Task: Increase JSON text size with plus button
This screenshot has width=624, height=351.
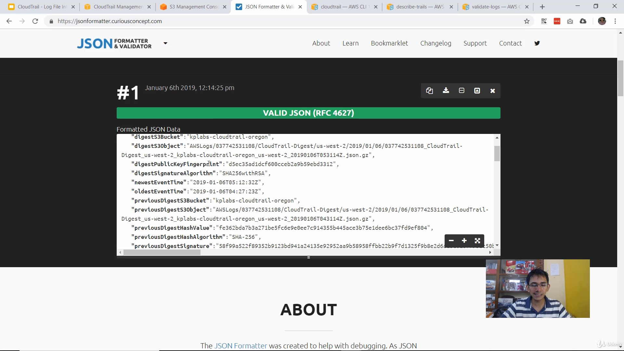Action: 464,240
